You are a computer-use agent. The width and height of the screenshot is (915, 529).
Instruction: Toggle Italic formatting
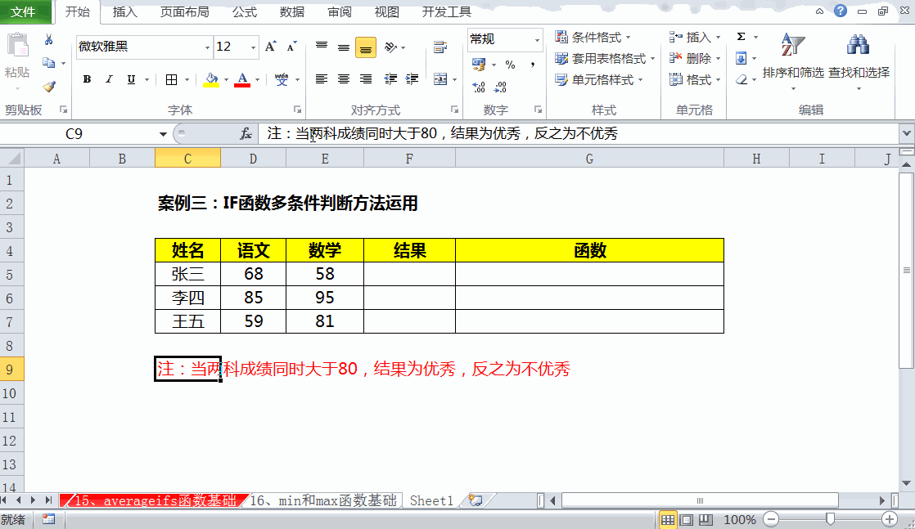[x=109, y=79]
